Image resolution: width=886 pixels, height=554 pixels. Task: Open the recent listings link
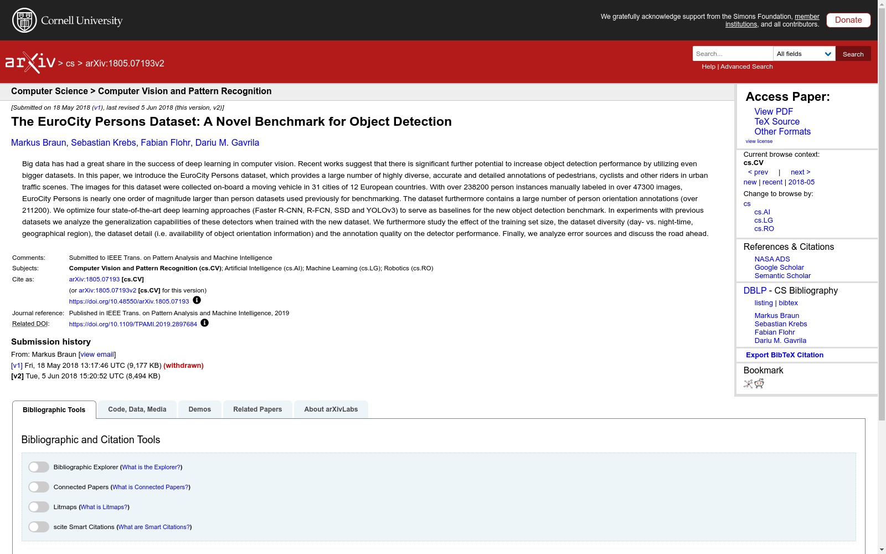(772, 182)
